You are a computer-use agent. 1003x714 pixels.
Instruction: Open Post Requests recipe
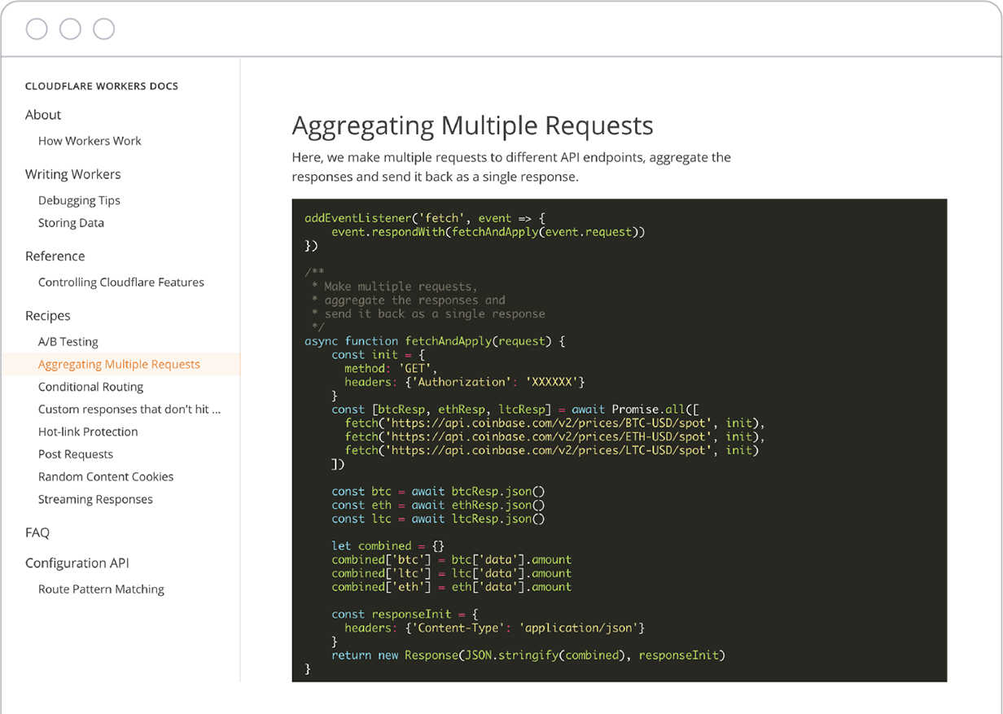pos(76,454)
